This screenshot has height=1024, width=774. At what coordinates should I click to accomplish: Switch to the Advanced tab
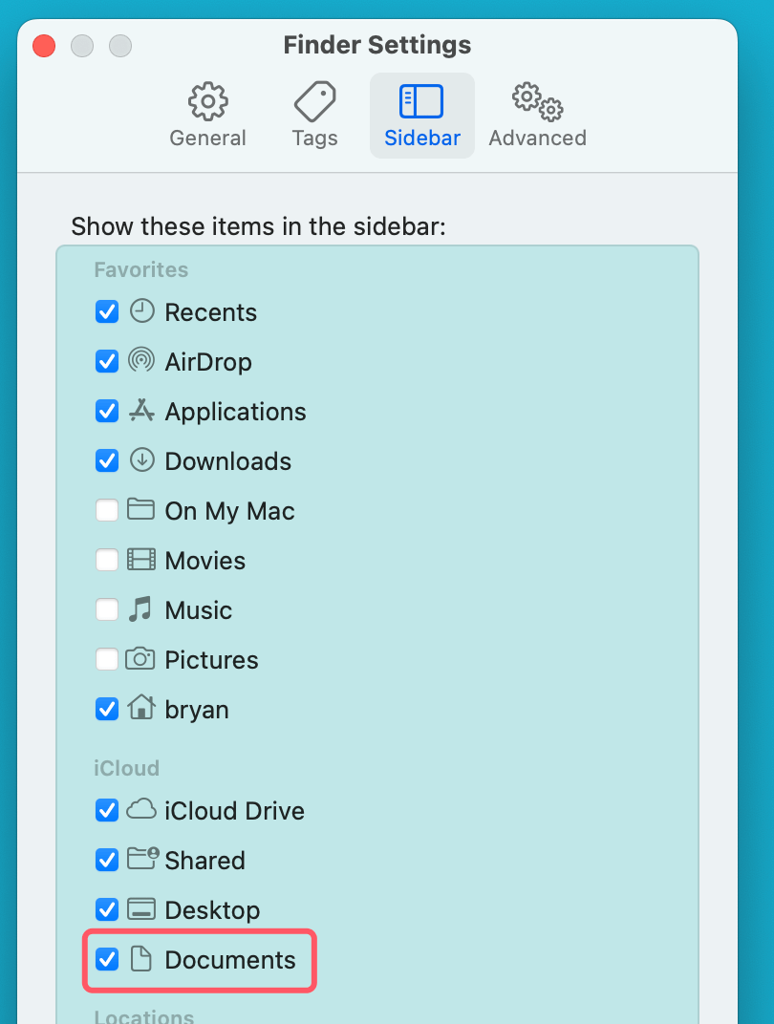[536, 115]
